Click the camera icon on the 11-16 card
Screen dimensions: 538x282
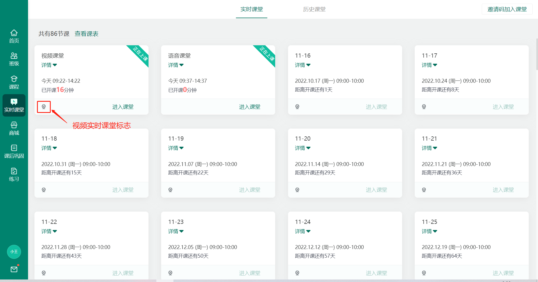tap(297, 106)
